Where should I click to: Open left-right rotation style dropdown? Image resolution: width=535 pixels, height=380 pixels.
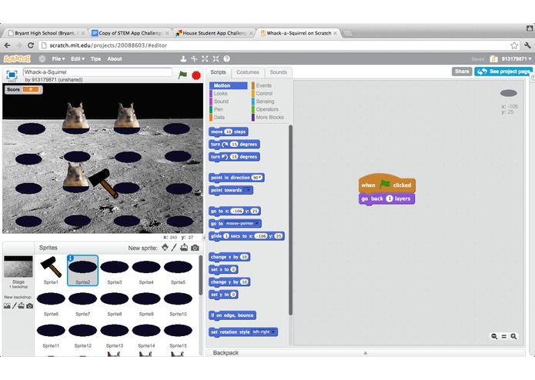click(263, 332)
